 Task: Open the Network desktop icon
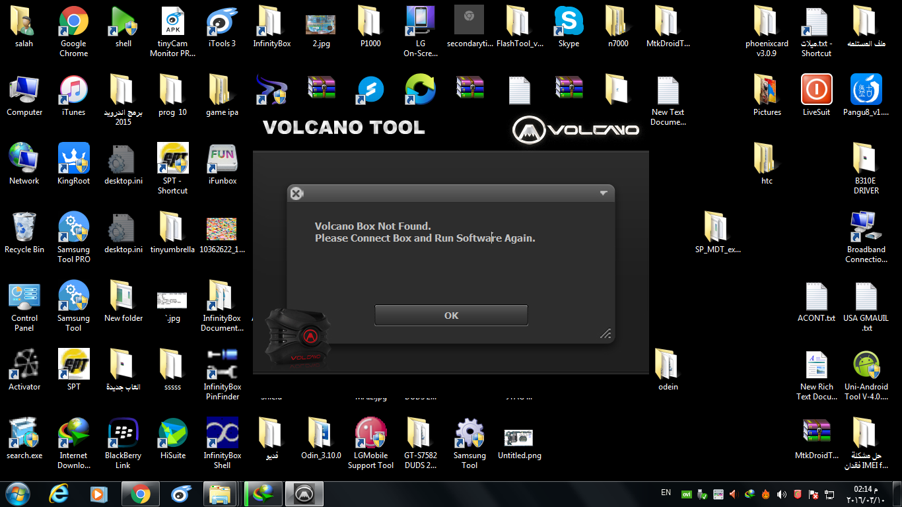pyautogui.click(x=24, y=165)
